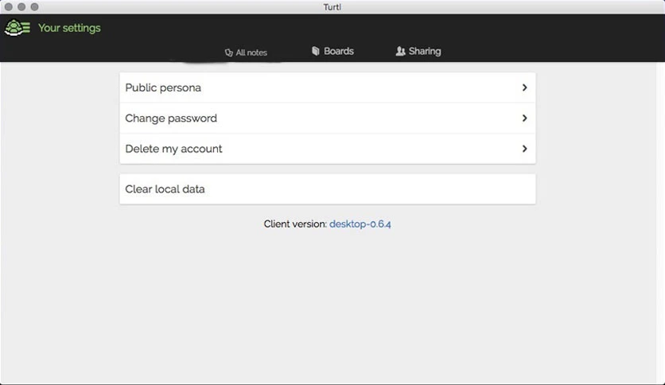Screen dimensions: 665x385
Task: Click the window zoom button
Action: point(35,7)
